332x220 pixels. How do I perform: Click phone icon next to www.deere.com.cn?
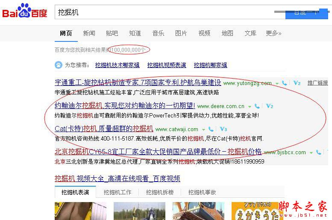(x=257, y=106)
